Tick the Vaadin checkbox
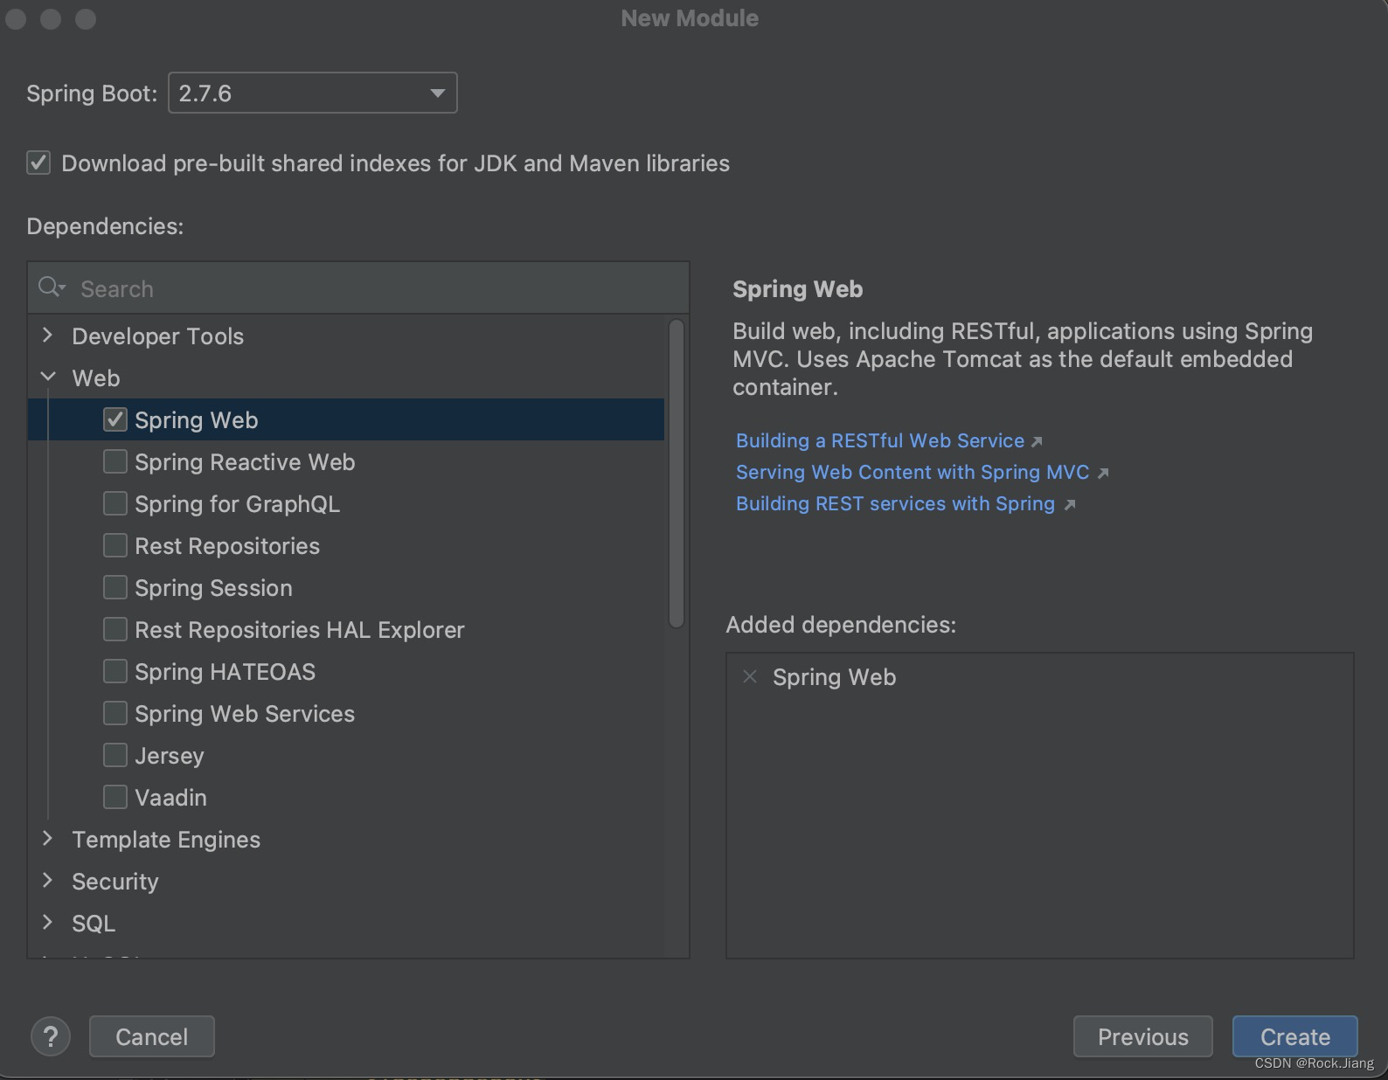The width and height of the screenshot is (1388, 1080). [x=115, y=797]
